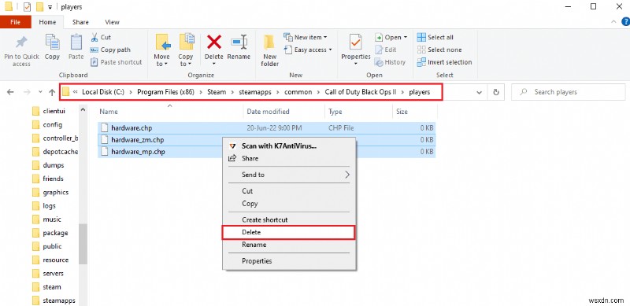The image size is (630, 306).
Task: Expand the address bar history dropdown
Action: (x=479, y=92)
